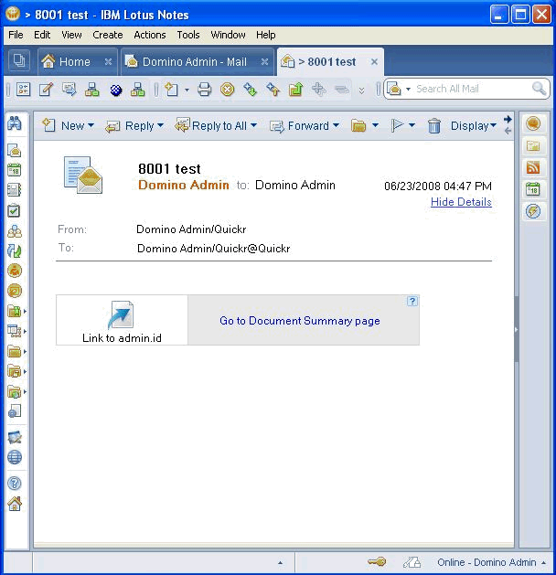
Task: Click the print icon in the main toolbar
Action: click(x=204, y=89)
